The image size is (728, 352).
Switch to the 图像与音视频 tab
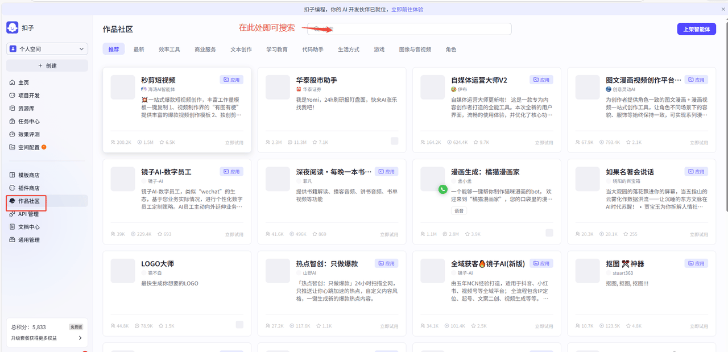point(415,49)
